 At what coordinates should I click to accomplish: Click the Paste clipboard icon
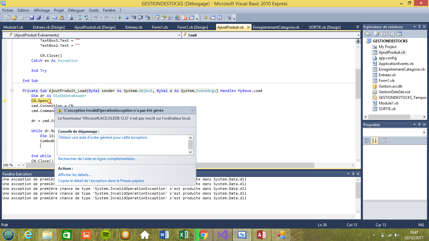62,18
